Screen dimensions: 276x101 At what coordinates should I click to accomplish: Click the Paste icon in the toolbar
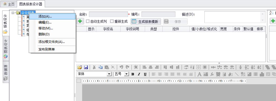click(107, 67)
